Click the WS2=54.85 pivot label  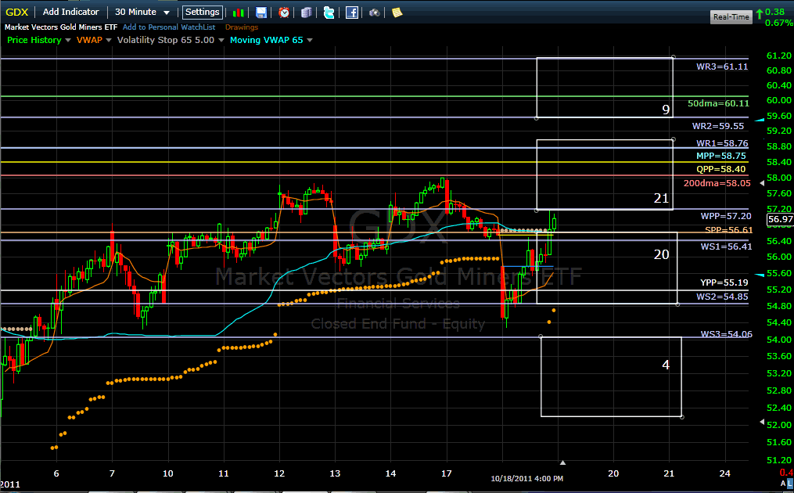tap(722, 297)
